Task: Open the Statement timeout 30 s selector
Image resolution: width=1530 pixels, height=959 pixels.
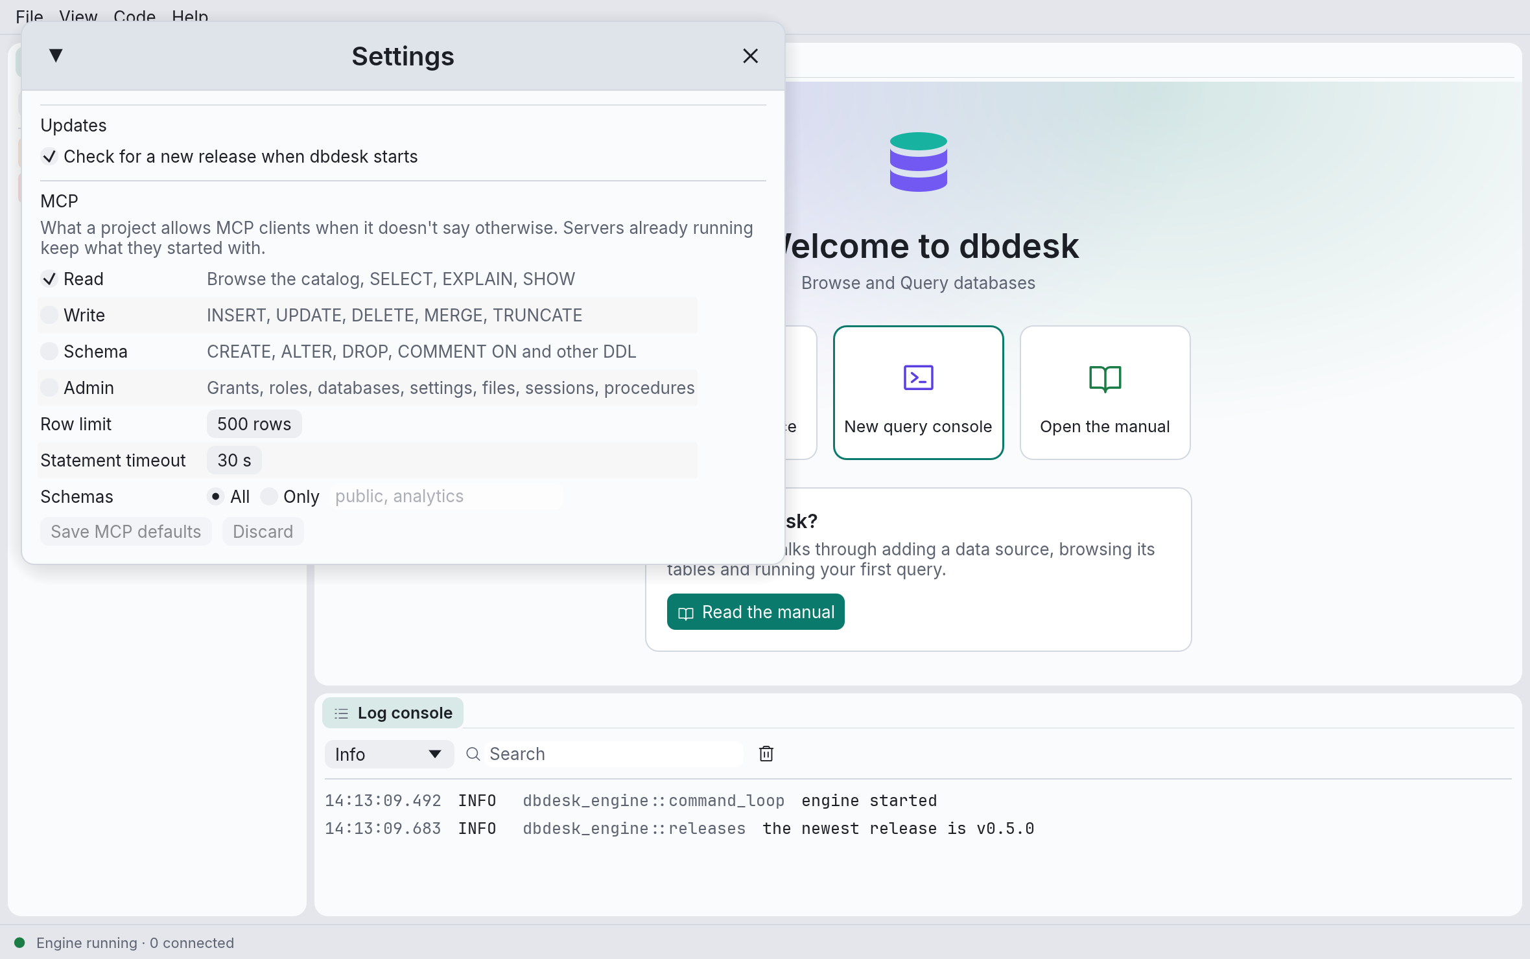Action: pyautogui.click(x=234, y=461)
